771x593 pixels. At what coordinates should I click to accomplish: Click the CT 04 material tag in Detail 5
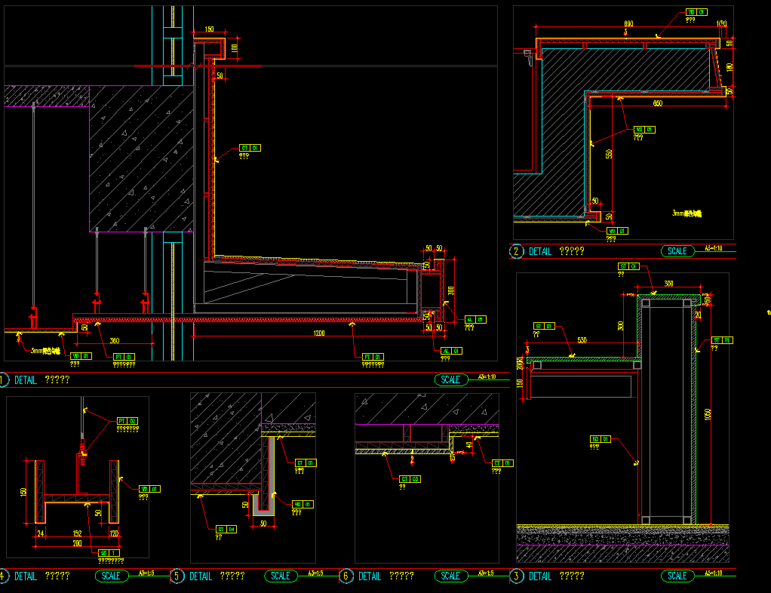point(226,529)
